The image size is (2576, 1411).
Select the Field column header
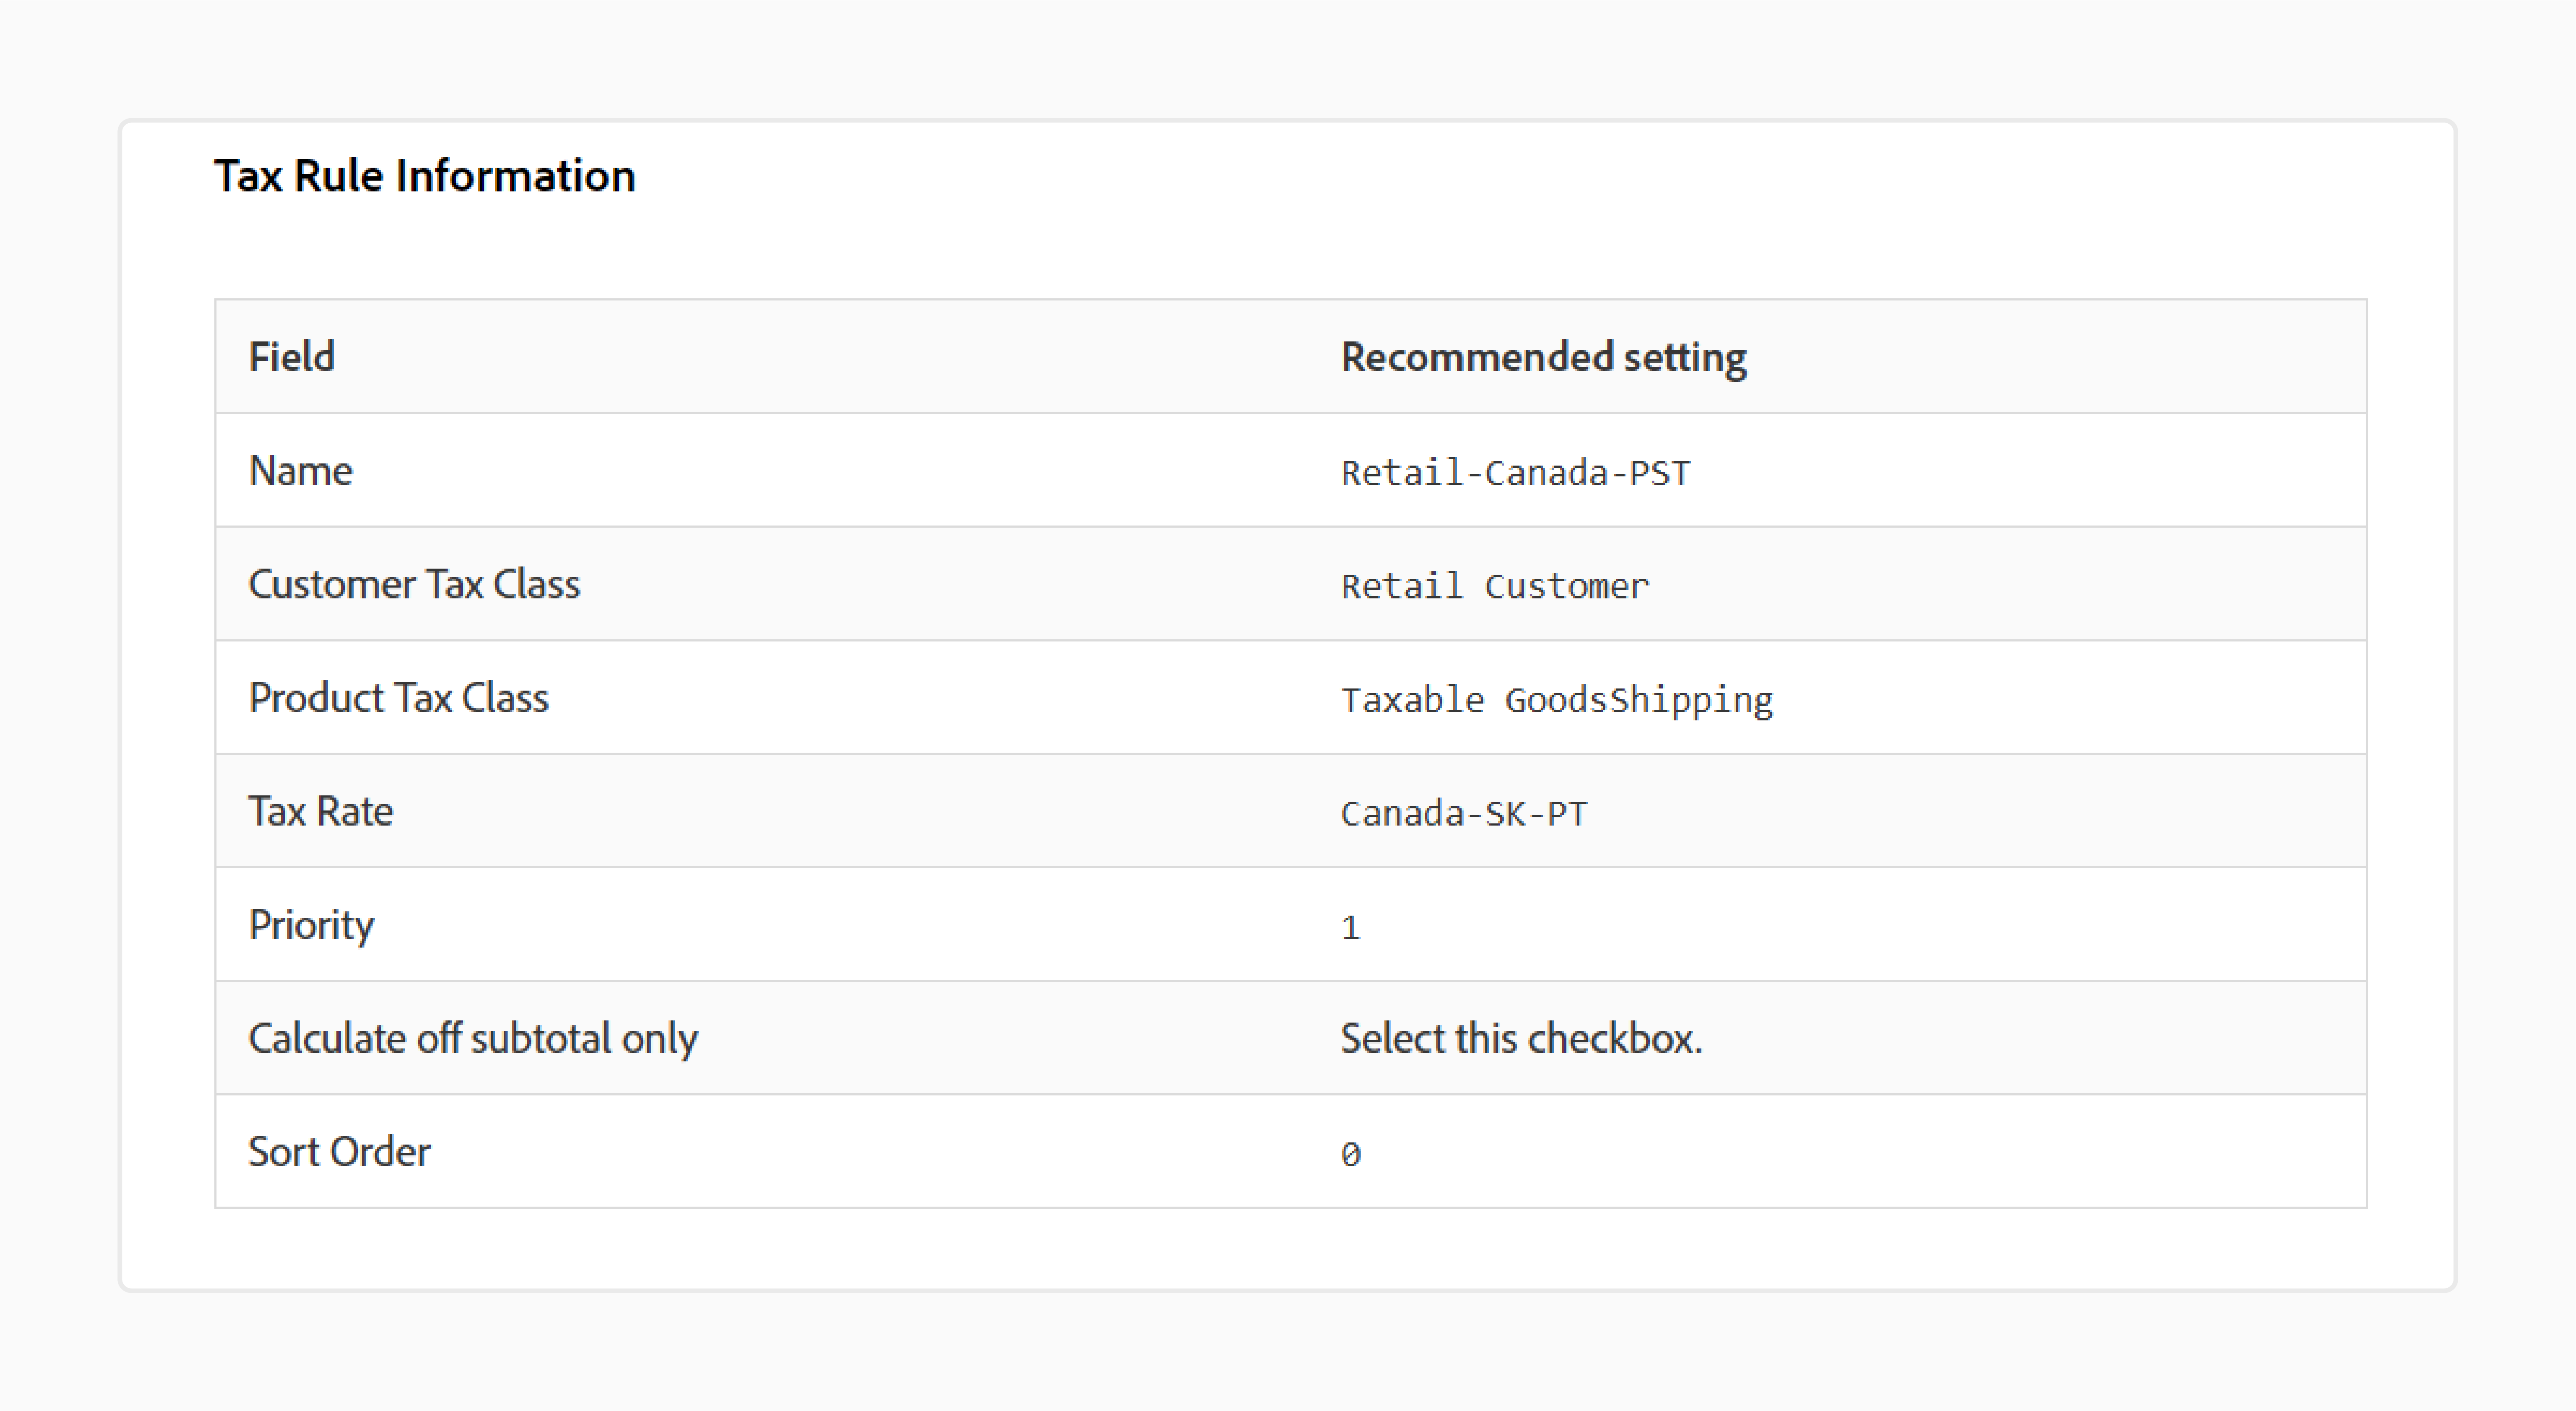click(x=291, y=357)
